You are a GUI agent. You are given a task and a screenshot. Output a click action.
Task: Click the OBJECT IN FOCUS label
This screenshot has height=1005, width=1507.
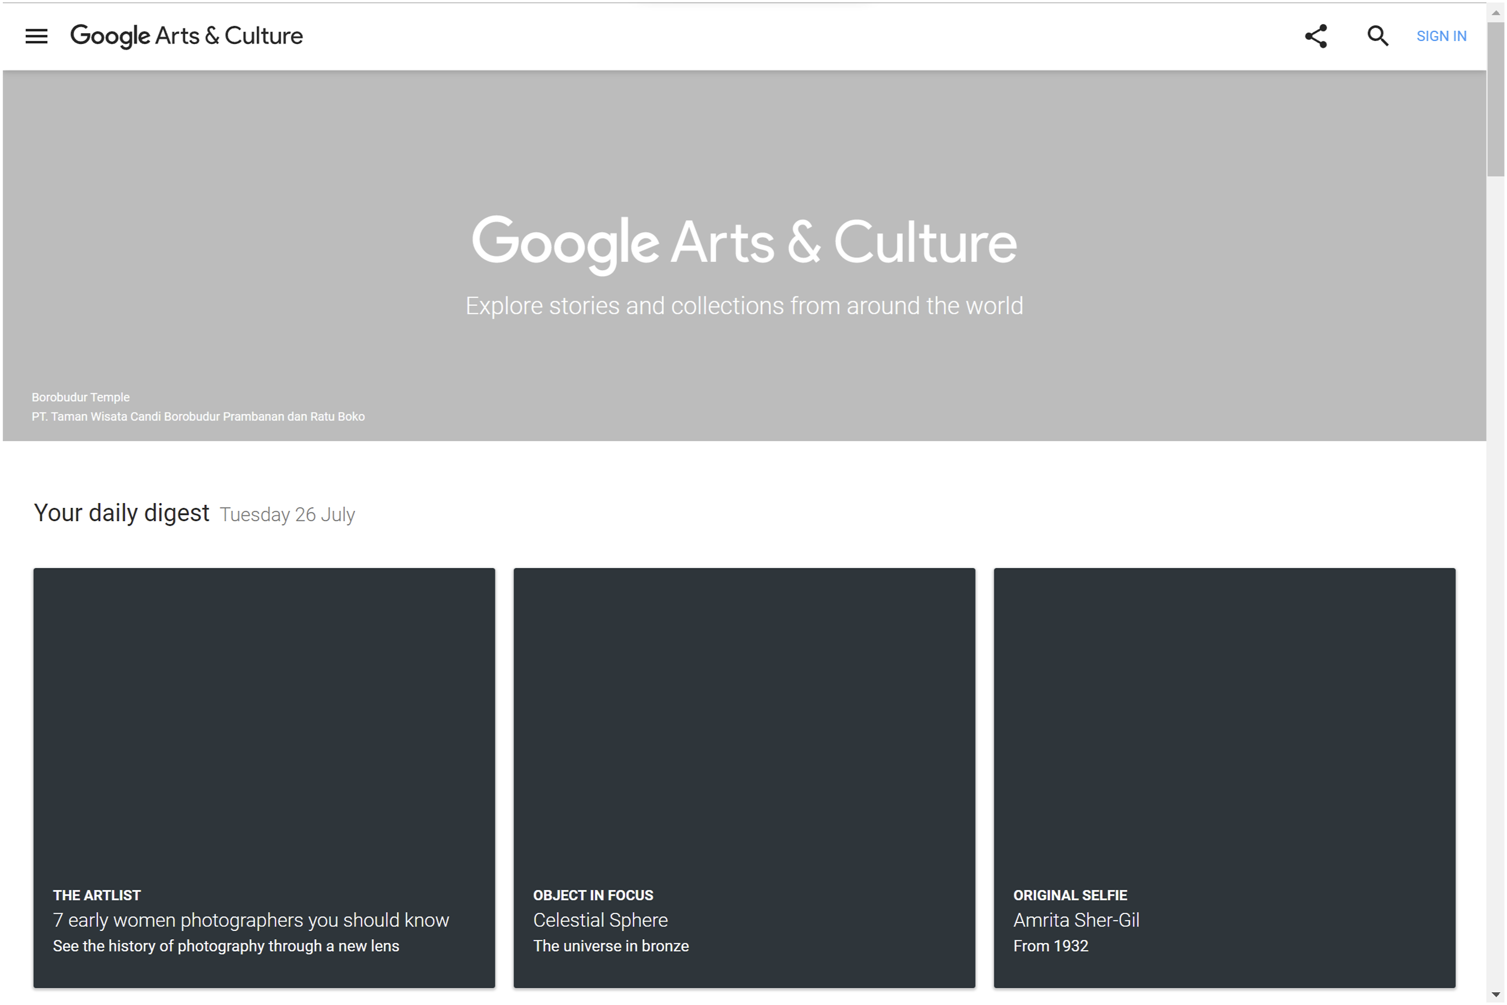point(593,895)
